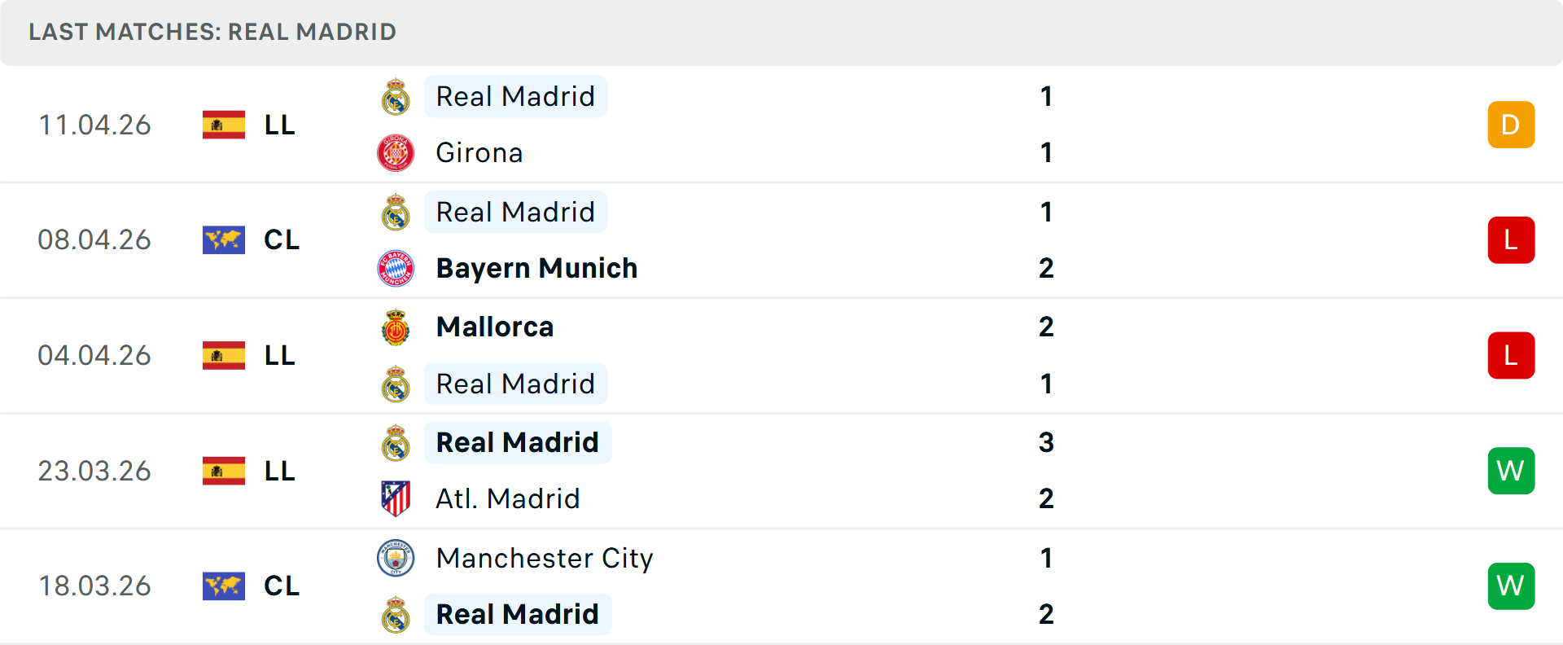Click the Atl. Madrid club badge
Image resolution: width=1563 pixels, height=645 pixels.
click(396, 498)
